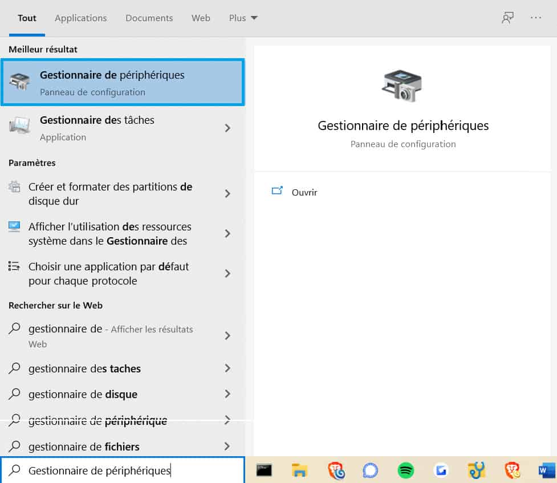Screen dimensions: 557x483
Task: Open 'Choisir une application par défaut' setting
Action: [123, 273]
